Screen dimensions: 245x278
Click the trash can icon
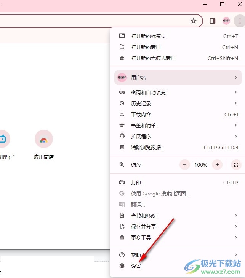[x=122, y=147]
